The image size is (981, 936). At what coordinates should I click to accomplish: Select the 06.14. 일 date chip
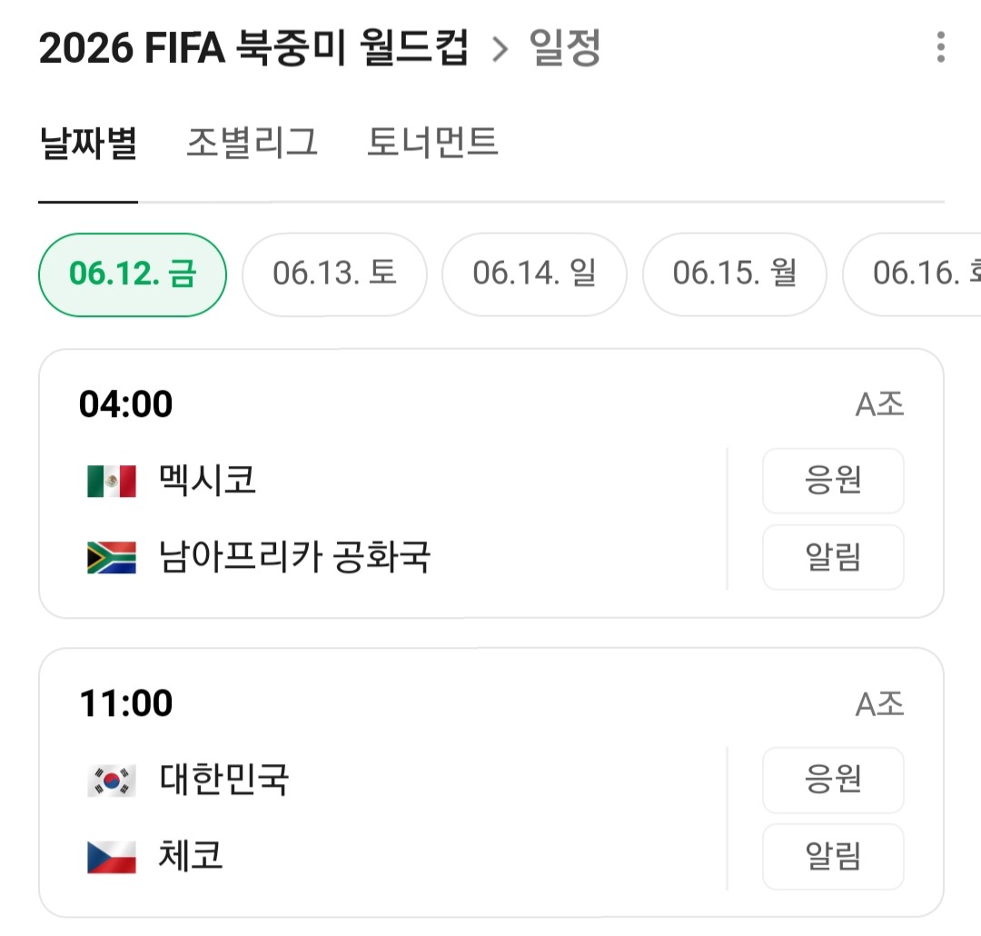tap(534, 274)
